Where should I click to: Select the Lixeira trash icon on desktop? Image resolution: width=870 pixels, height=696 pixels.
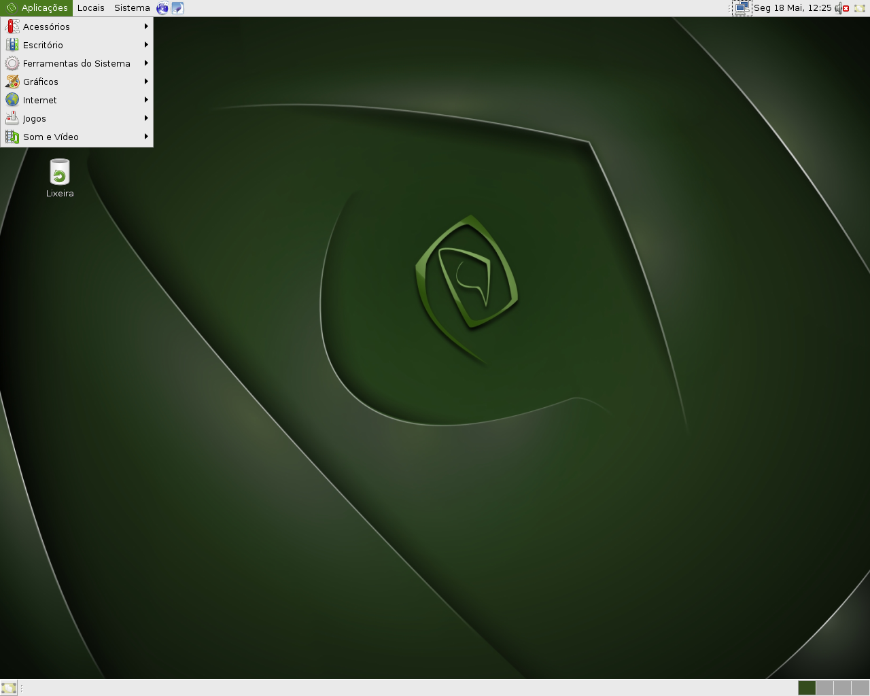pyautogui.click(x=60, y=178)
